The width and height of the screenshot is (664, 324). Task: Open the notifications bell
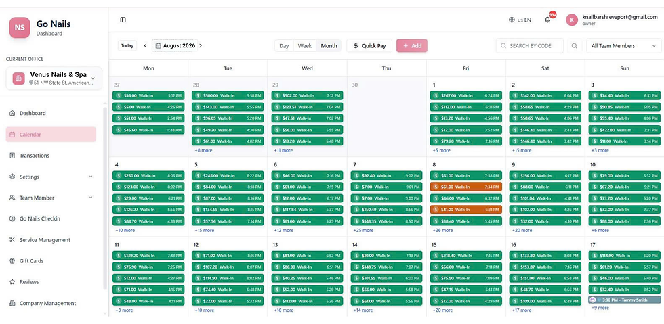[x=547, y=20]
